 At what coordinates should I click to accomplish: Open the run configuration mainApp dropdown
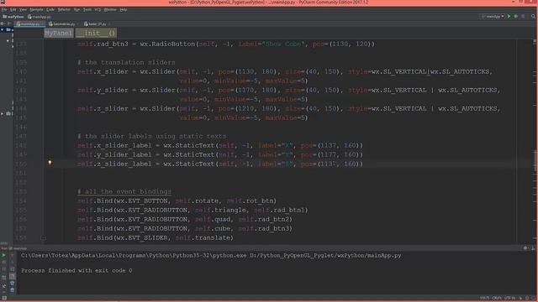tap(493, 17)
